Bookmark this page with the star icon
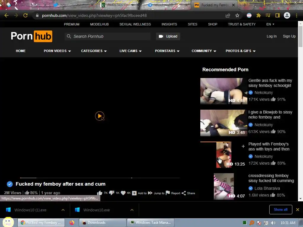The image size is (303, 227). coord(237,15)
